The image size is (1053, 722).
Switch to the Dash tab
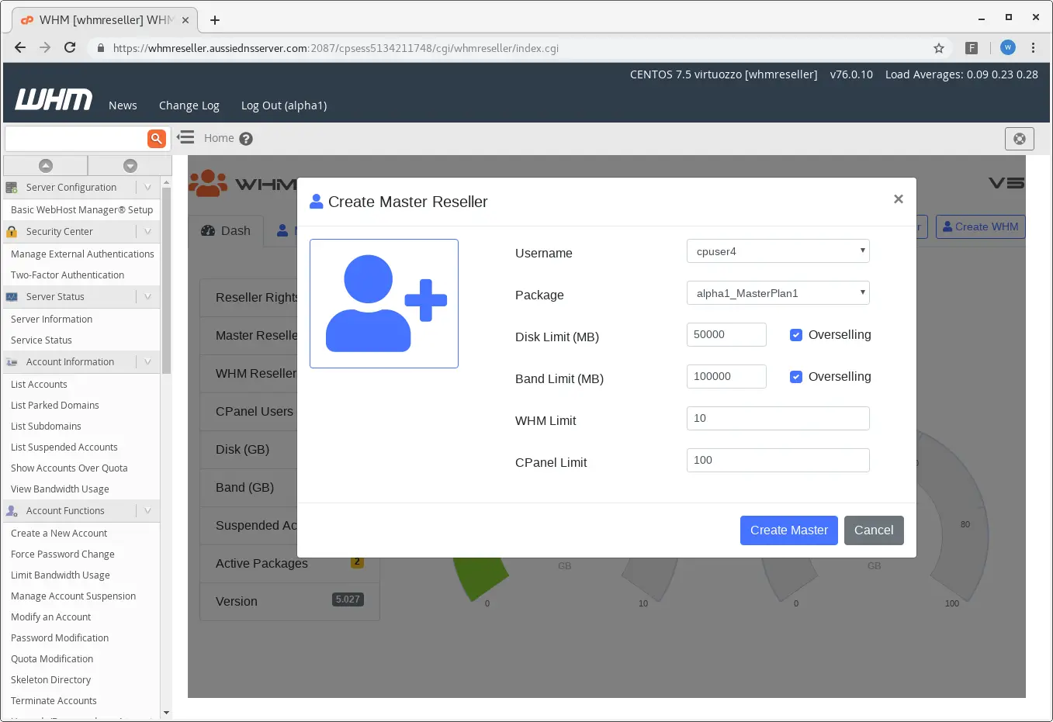[x=226, y=231]
